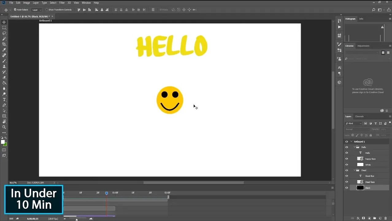Open the delete layer trash icon
This screenshot has height=221, width=392.
[386, 218]
